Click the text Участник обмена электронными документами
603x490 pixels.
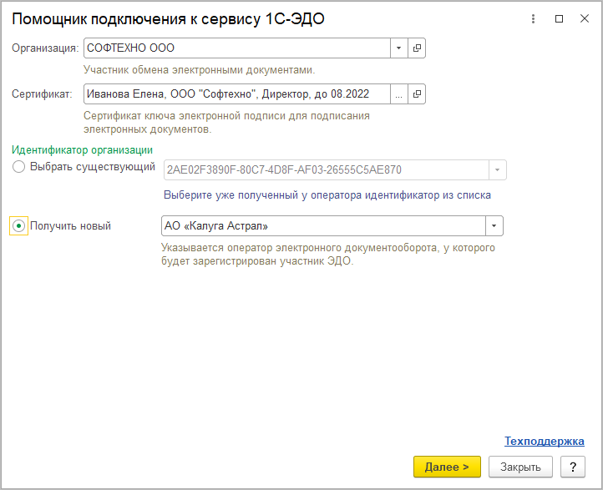click(200, 70)
